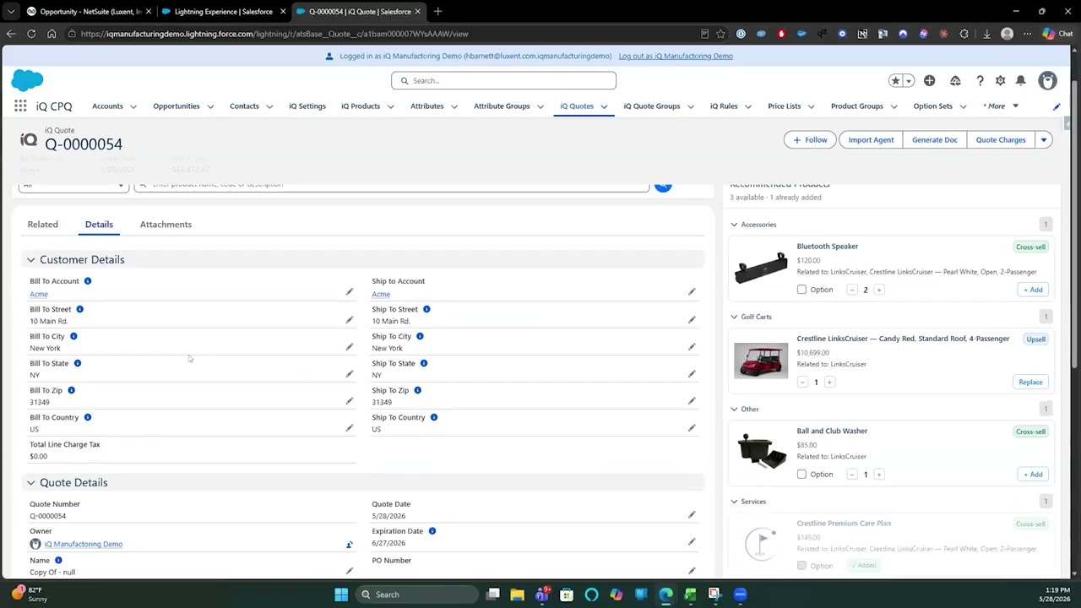Switch to the Related tab
Viewport: 1081px width, 608px height.
[43, 225]
